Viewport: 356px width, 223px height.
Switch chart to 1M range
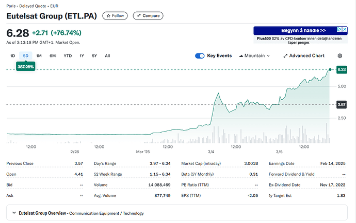[x=39, y=56]
